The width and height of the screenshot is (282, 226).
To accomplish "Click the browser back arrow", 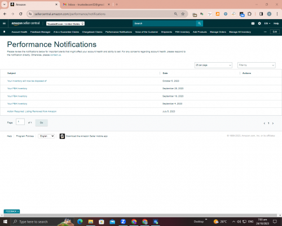I will (5, 14).
